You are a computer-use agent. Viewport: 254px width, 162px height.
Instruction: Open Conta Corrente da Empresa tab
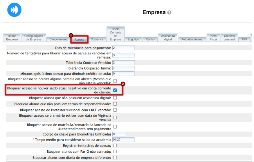click(x=116, y=34)
